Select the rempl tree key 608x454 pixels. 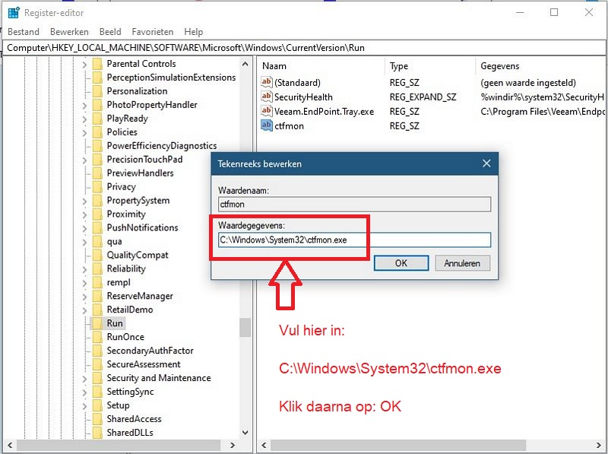coord(119,282)
